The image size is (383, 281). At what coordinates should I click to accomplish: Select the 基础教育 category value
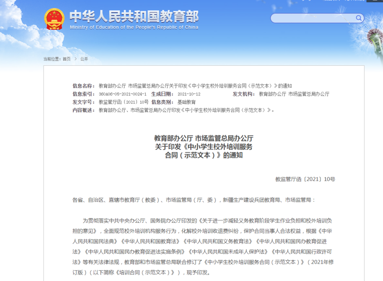(186, 102)
